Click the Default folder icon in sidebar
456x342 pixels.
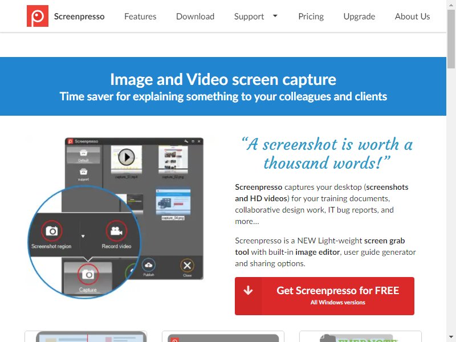click(x=83, y=152)
